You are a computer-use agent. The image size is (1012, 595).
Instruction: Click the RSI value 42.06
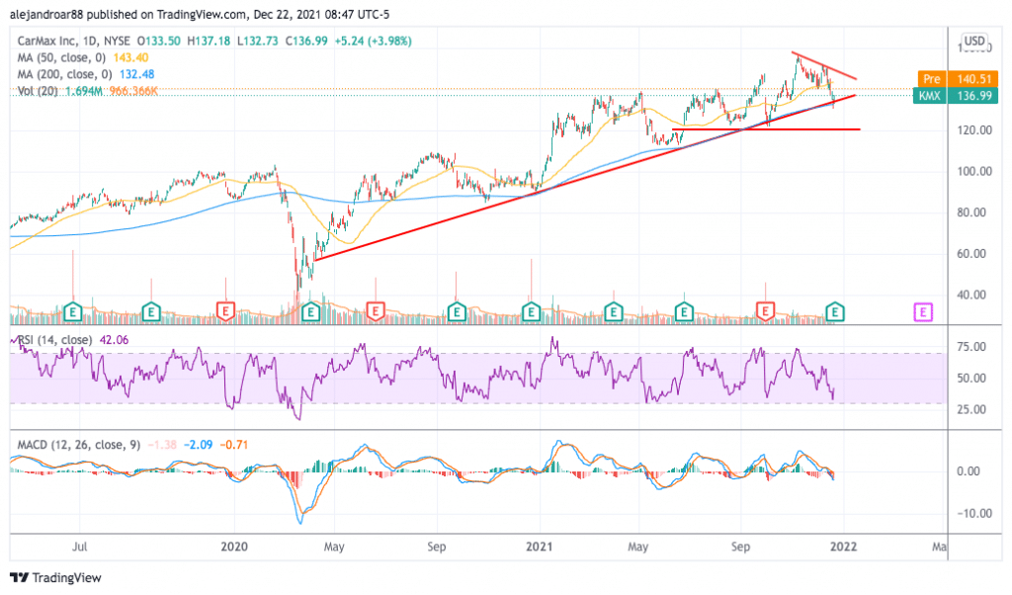[x=115, y=340]
